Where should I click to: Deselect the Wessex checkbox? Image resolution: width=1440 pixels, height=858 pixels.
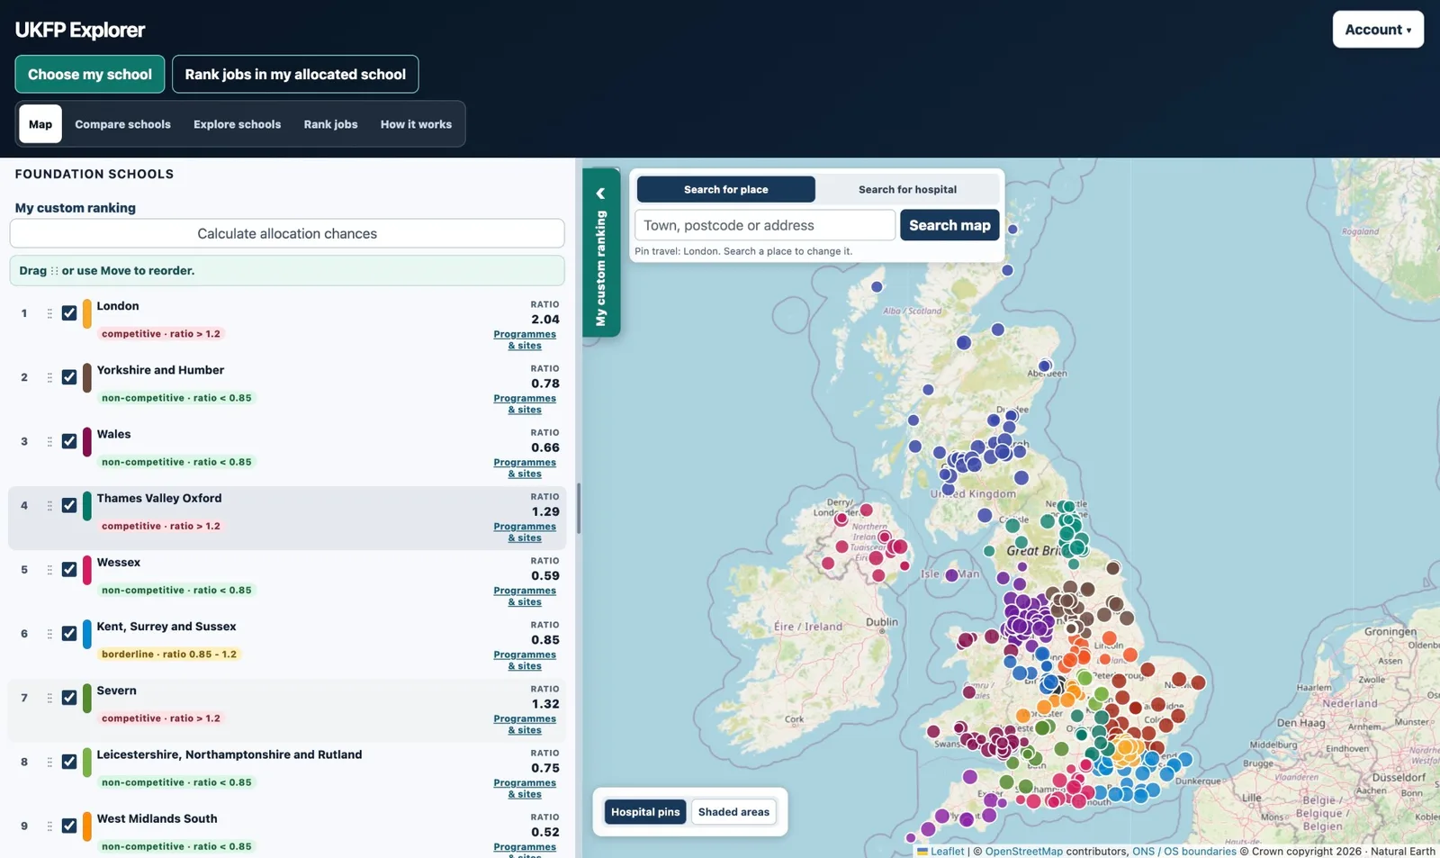coord(69,570)
